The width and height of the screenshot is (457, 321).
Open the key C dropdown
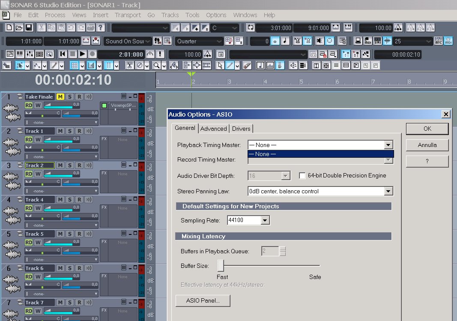224,28
